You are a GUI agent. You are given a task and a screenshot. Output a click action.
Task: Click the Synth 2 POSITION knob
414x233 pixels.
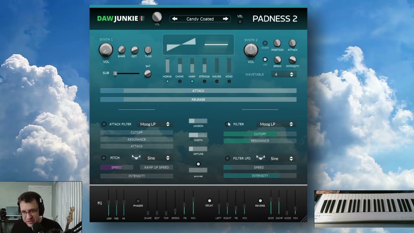click(277, 43)
